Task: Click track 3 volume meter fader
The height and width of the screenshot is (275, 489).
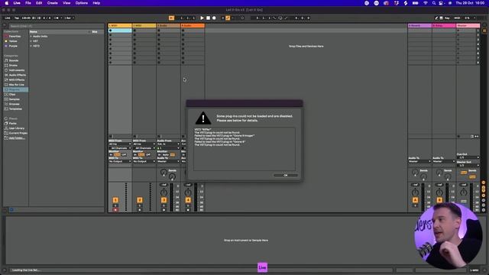Action: [x=171, y=198]
